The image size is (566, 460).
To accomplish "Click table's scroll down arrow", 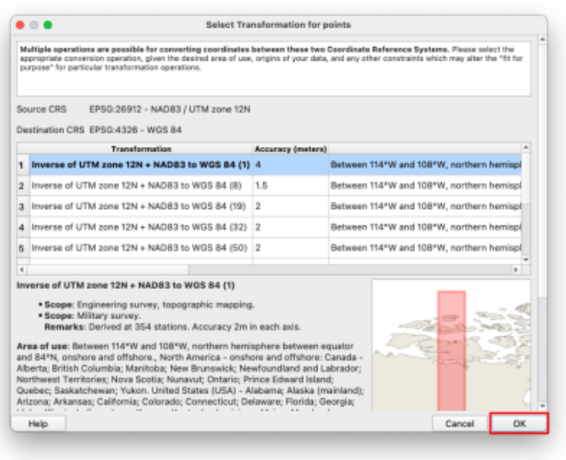I will (526, 259).
